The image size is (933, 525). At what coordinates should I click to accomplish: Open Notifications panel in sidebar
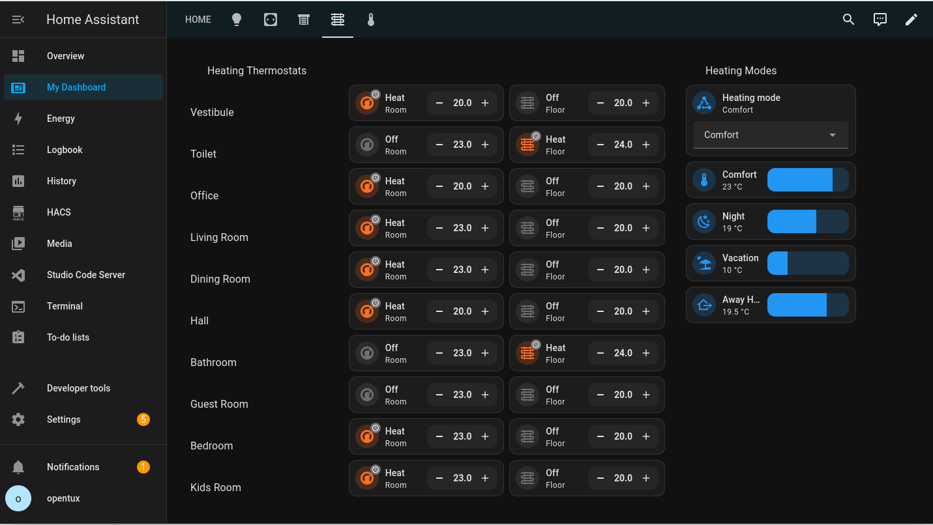73,467
